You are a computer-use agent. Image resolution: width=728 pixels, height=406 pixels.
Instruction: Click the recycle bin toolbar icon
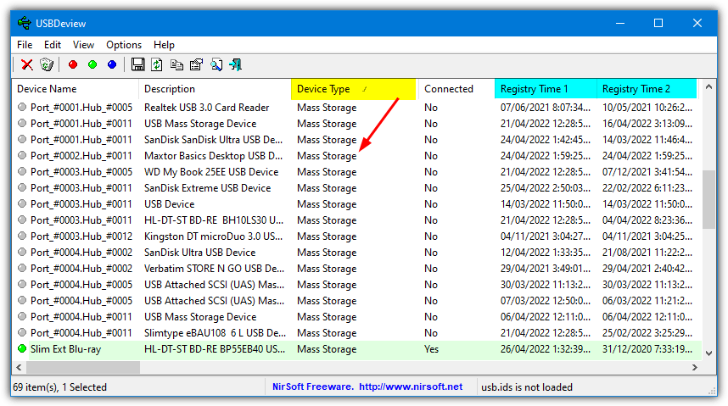point(47,64)
